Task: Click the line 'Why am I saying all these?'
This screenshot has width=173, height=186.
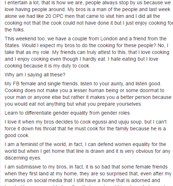Action: (x=35, y=75)
